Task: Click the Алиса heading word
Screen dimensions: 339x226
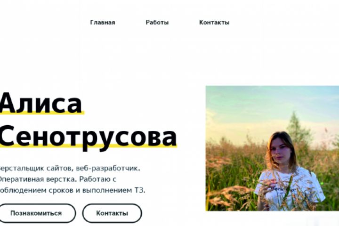Action: (41, 104)
